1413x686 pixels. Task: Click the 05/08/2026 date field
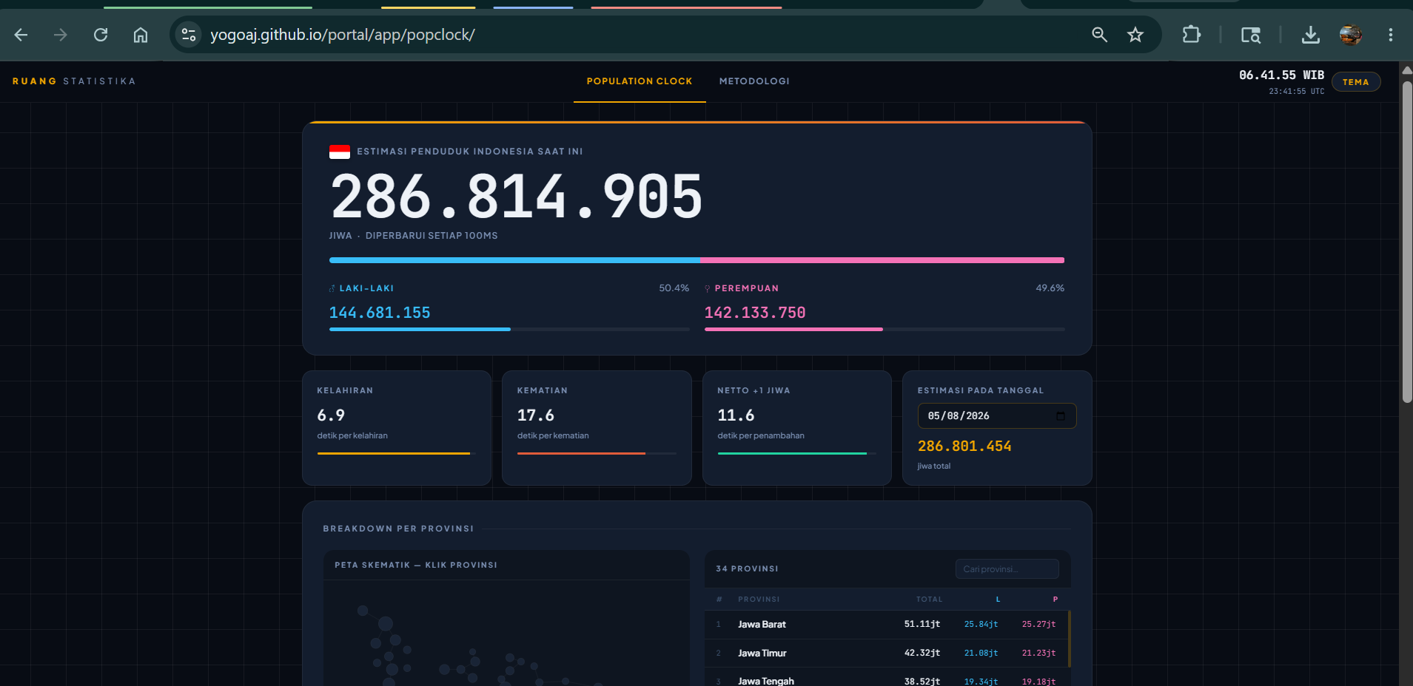(x=996, y=416)
